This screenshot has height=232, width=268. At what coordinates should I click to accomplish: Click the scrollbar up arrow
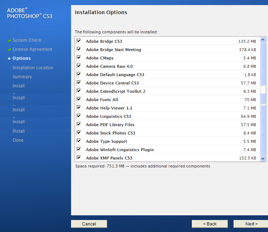(x=263, y=40)
